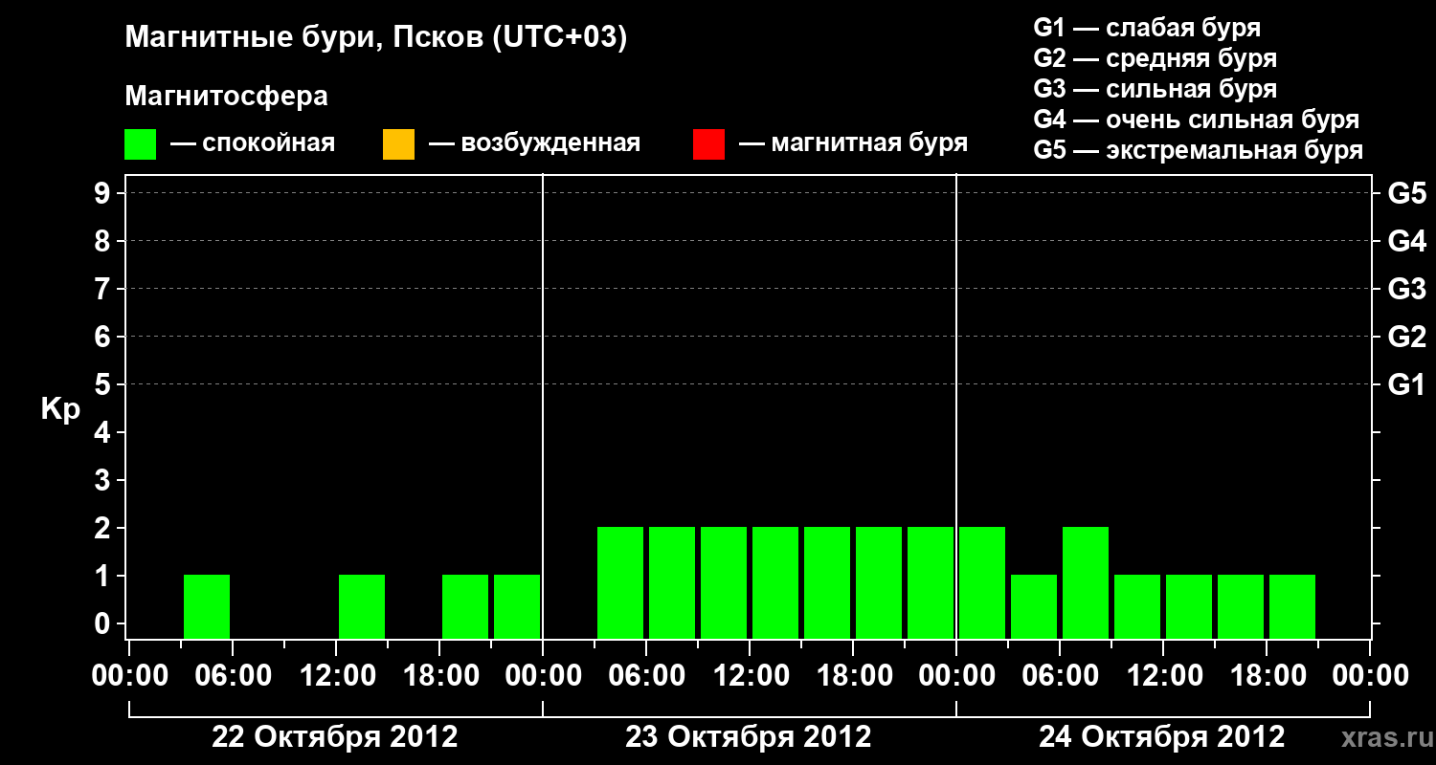Click the right-axis 'G3' level label

(x=1406, y=289)
